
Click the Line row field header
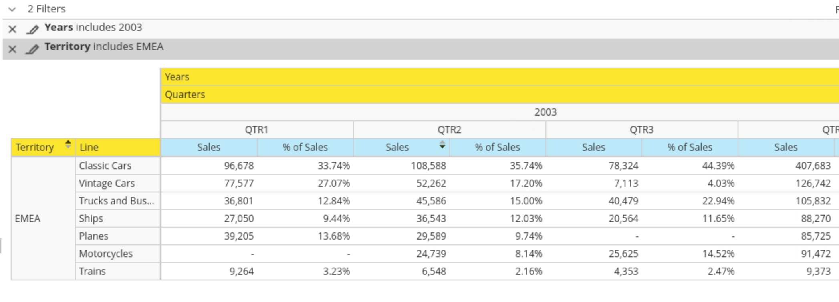(x=89, y=147)
